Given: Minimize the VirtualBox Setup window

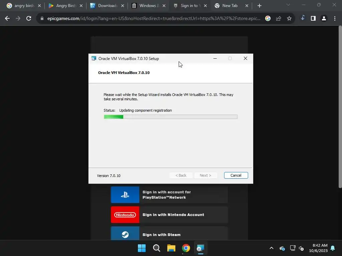Looking at the screenshot, I should point(215,58).
